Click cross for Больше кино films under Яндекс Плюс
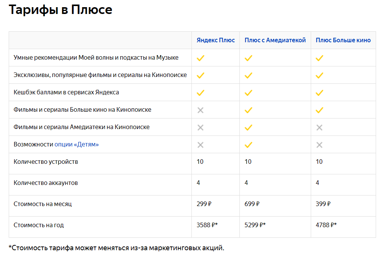 pyautogui.click(x=200, y=110)
